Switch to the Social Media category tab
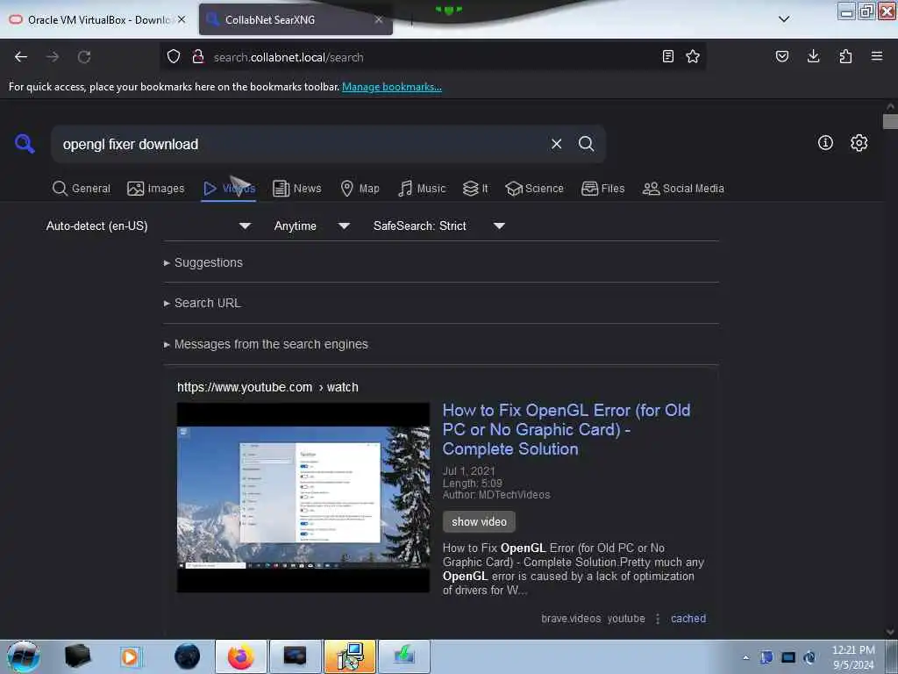 point(683,189)
